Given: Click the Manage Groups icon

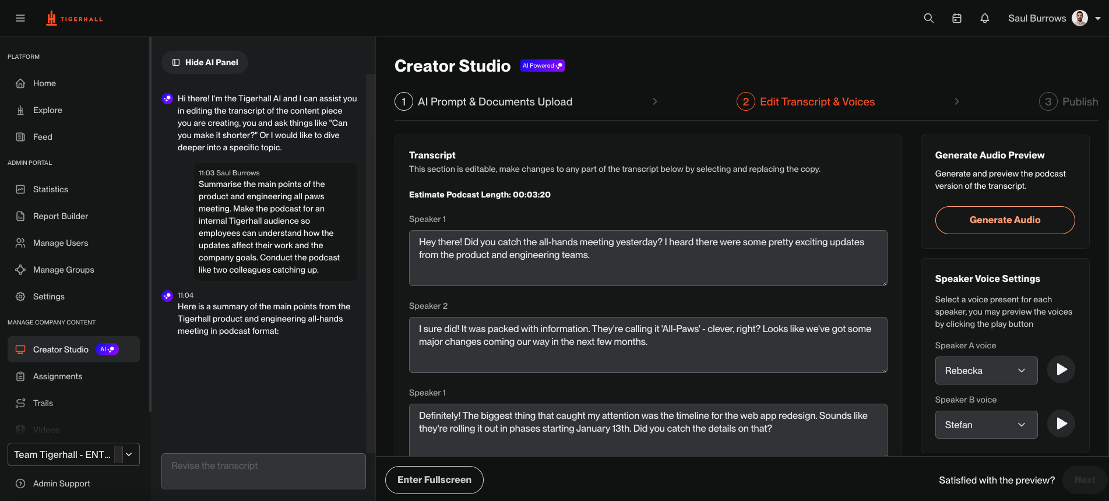Looking at the screenshot, I should coord(20,270).
